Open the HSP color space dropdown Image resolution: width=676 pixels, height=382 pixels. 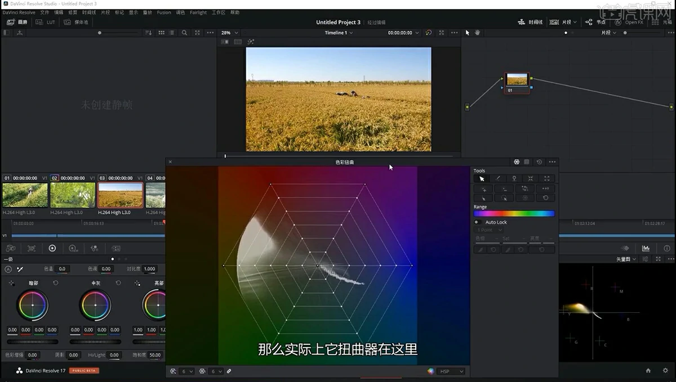451,371
